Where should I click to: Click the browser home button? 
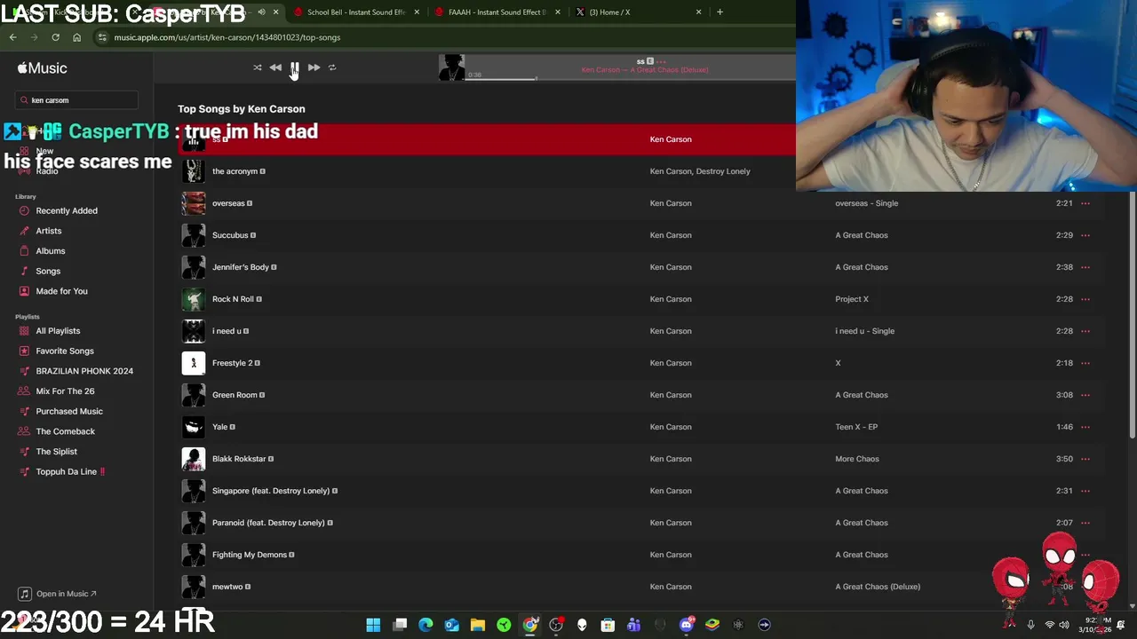tap(77, 37)
